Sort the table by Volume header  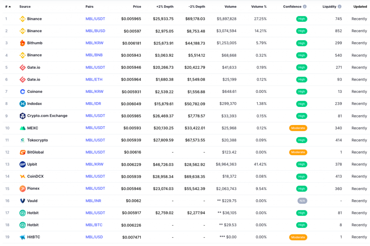click(x=230, y=7)
